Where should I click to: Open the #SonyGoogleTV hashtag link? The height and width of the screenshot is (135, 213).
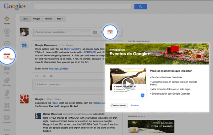pos(72,49)
